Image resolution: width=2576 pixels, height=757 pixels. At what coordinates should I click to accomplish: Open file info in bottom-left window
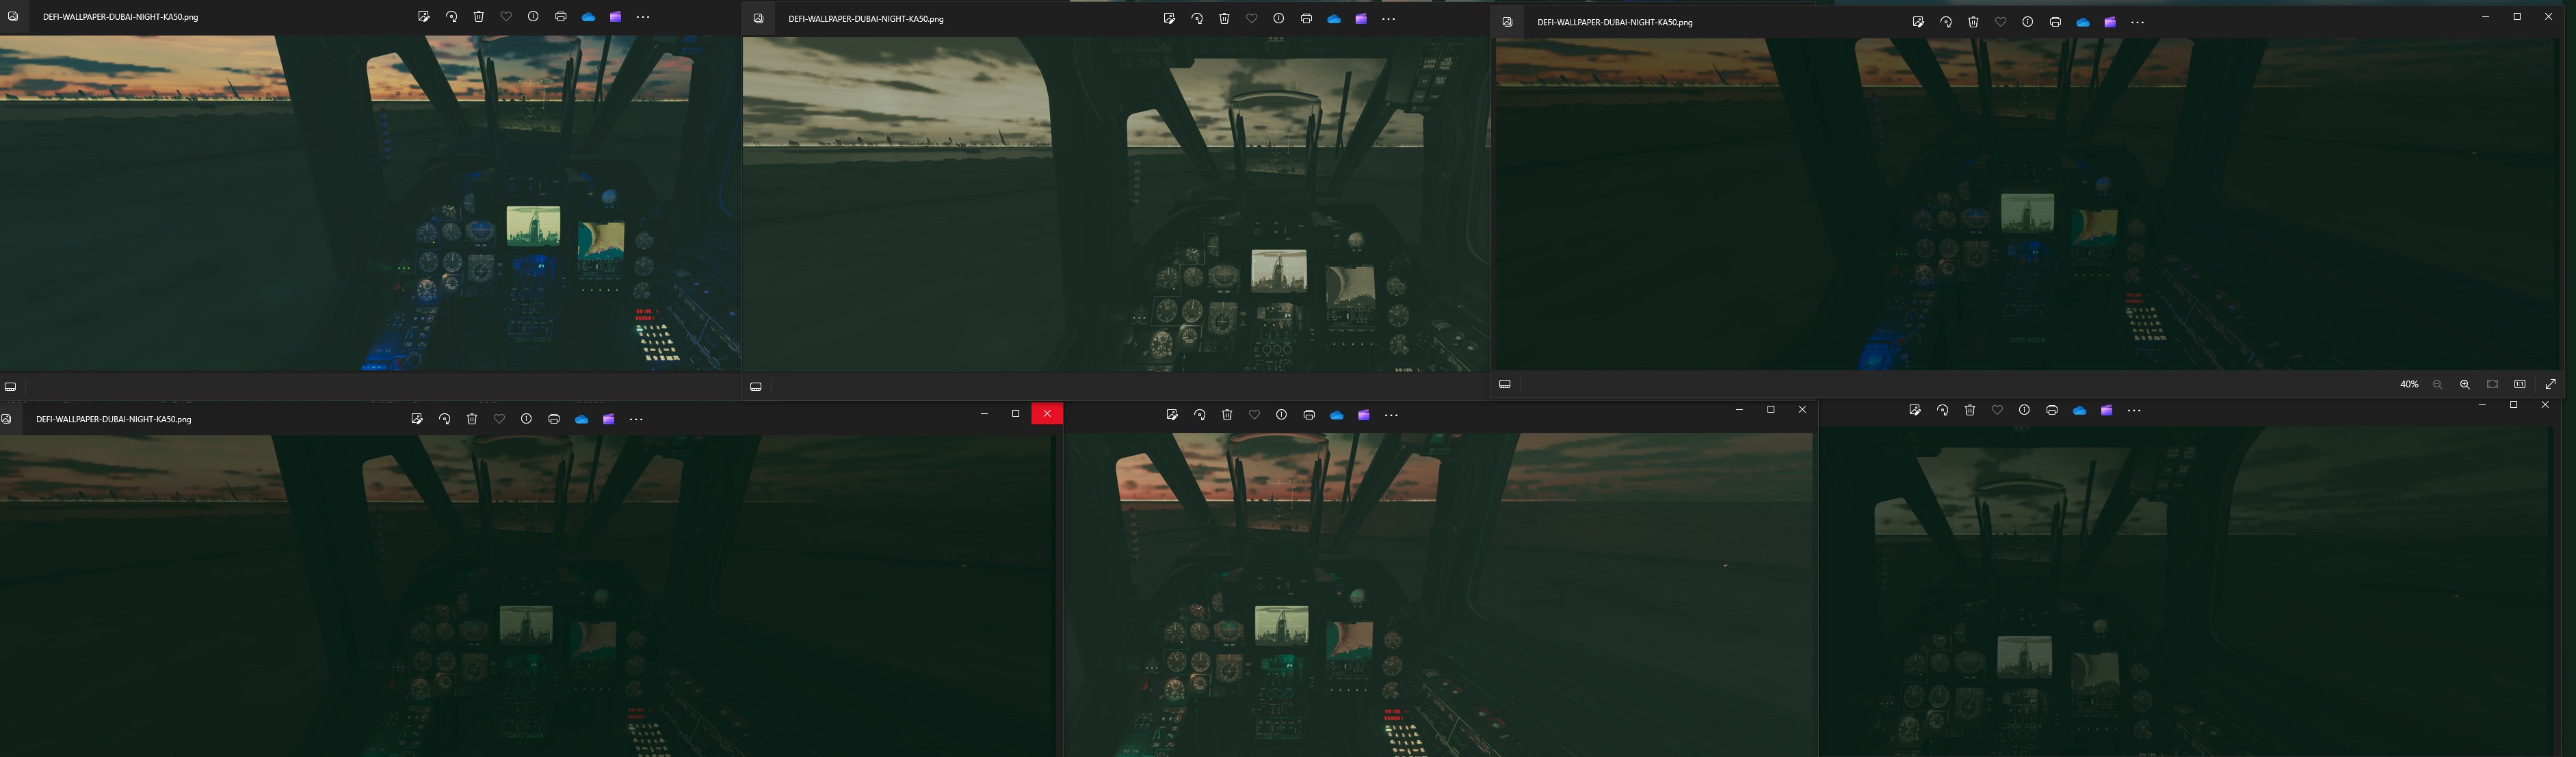tap(526, 419)
